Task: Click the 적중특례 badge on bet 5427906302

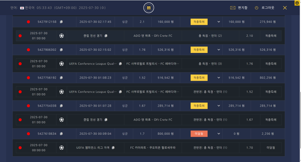Action: pyautogui.click(x=199, y=50)
